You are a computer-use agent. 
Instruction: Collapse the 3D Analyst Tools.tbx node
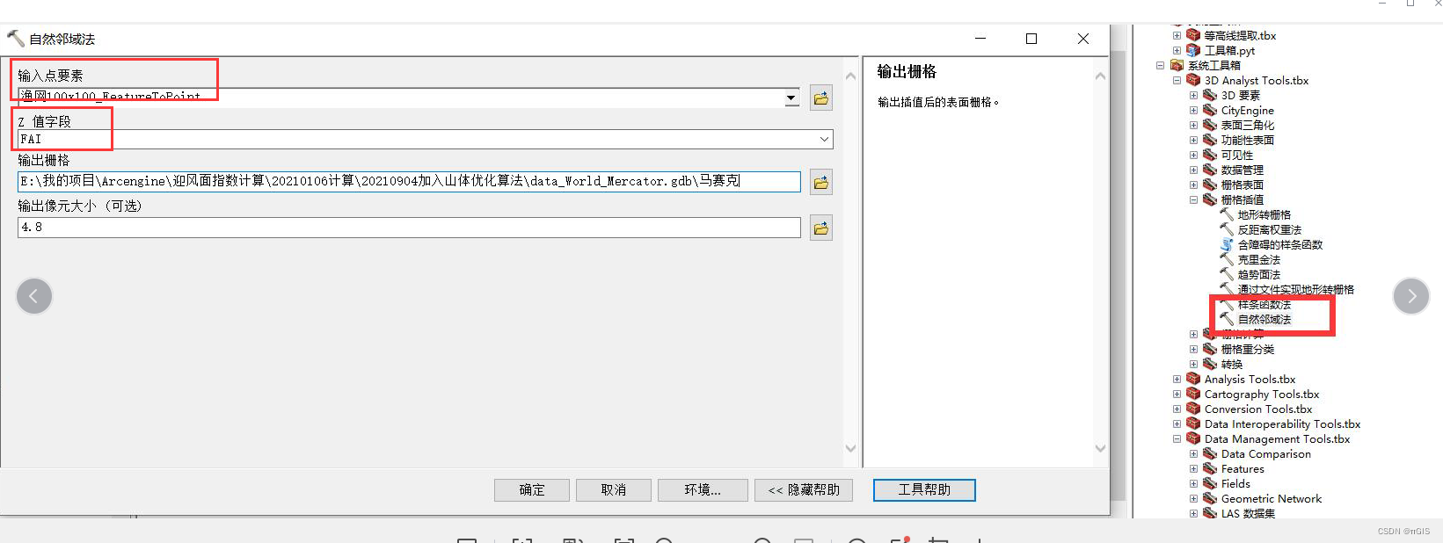pyautogui.click(x=1177, y=81)
